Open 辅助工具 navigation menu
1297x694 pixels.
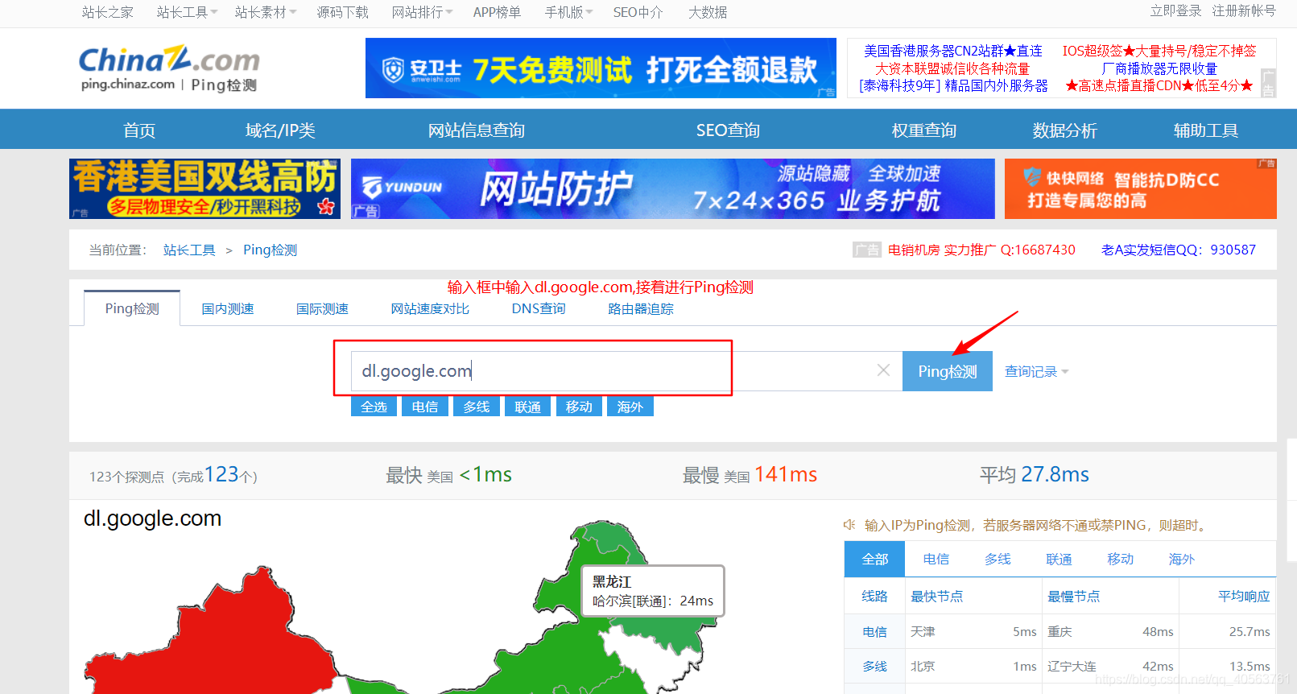click(1206, 130)
